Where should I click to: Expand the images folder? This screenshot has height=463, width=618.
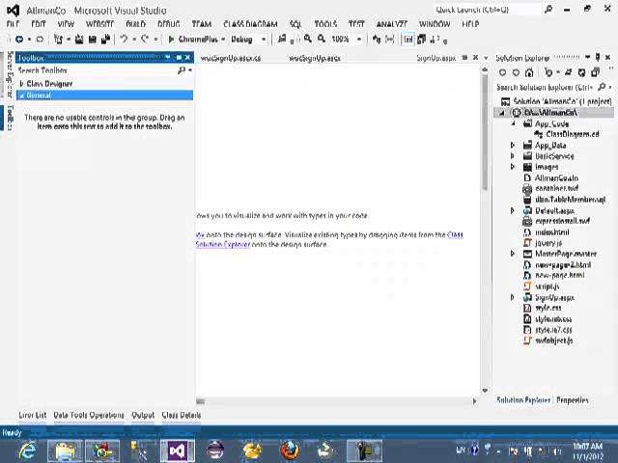(513, 167)
